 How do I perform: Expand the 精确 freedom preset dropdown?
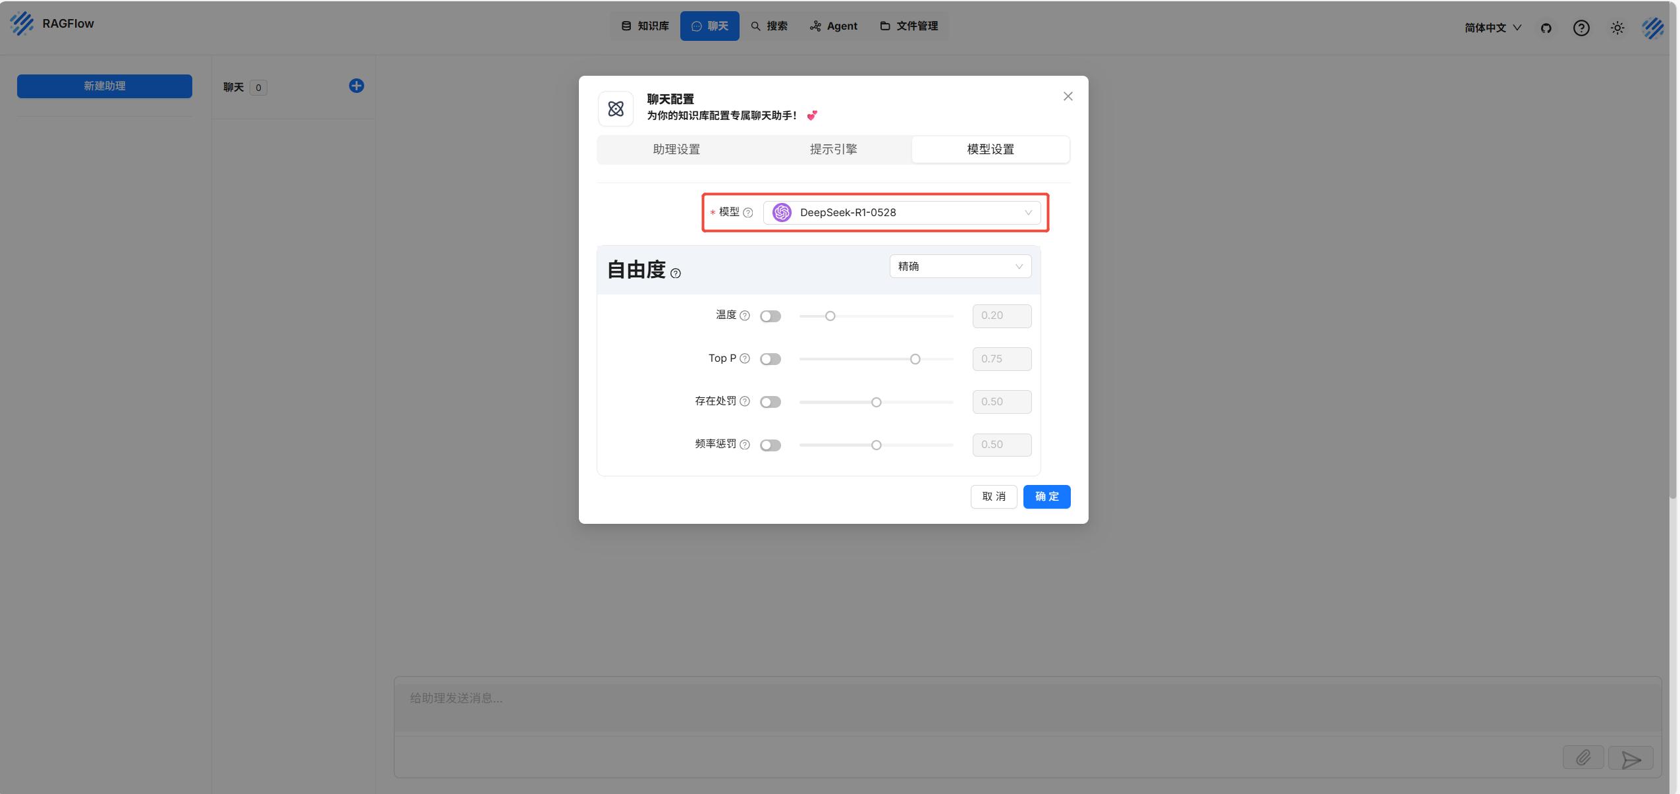(960, 266)
